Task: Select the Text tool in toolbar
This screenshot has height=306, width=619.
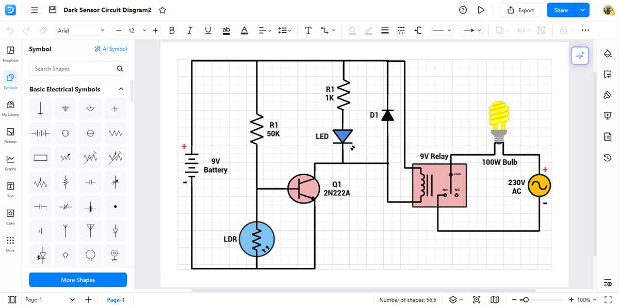Action: pyautogui.click(x=308, y=30)
